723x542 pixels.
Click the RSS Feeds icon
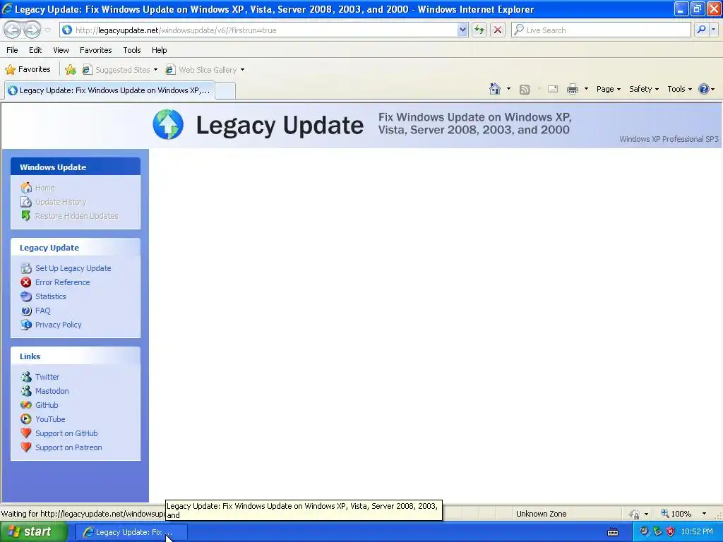pyautogui.click(x=525, y=90)
